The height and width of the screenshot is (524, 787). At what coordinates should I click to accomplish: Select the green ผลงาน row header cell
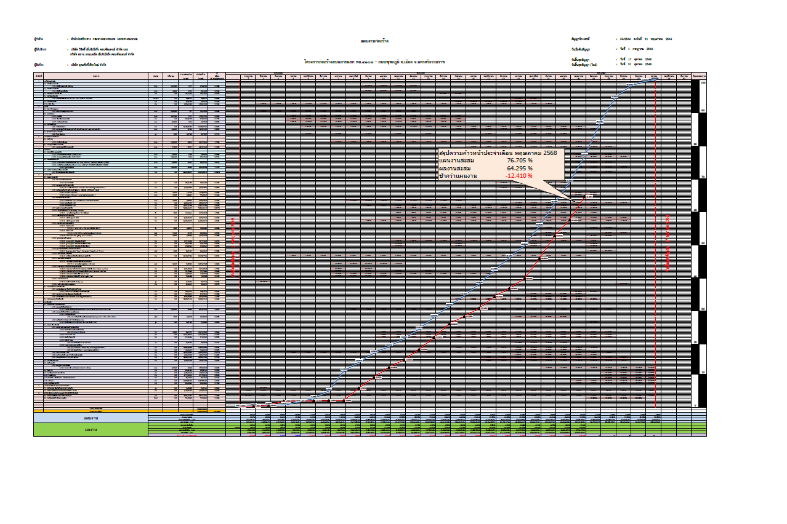pos(91,429)
